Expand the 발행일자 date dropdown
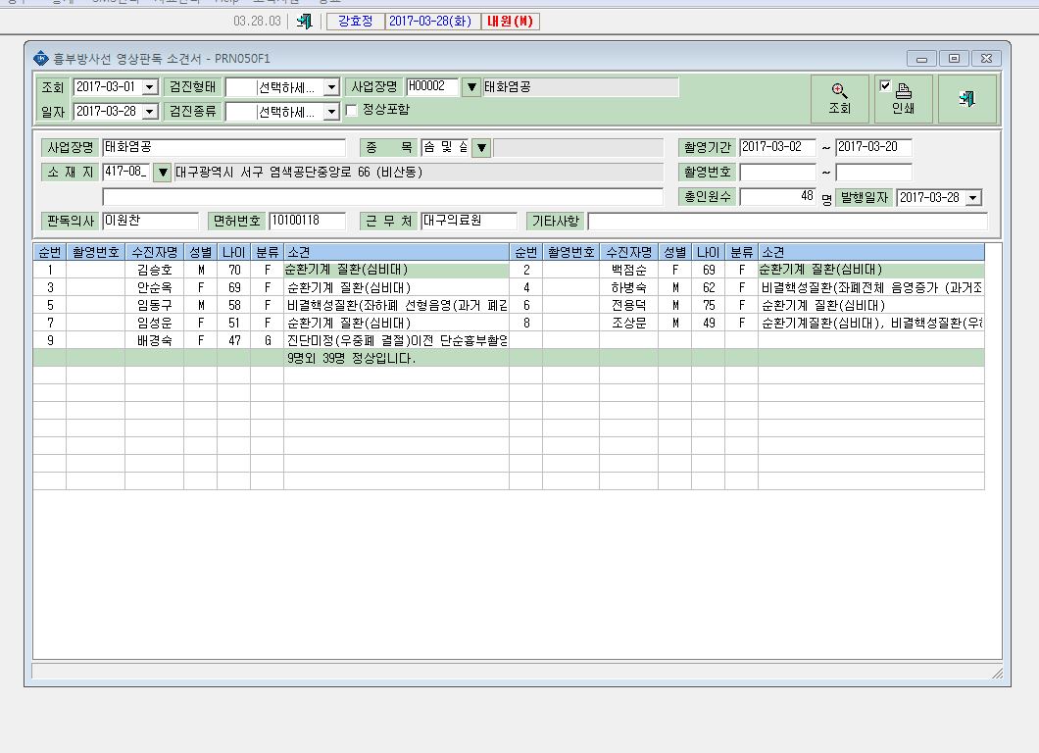 point(972,197)
